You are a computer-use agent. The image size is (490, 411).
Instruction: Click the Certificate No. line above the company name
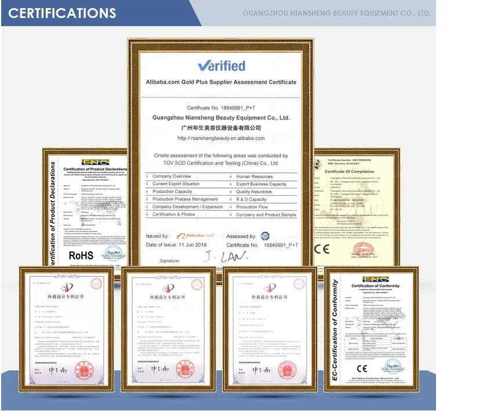pyautogui.click(x=222, y=108)
